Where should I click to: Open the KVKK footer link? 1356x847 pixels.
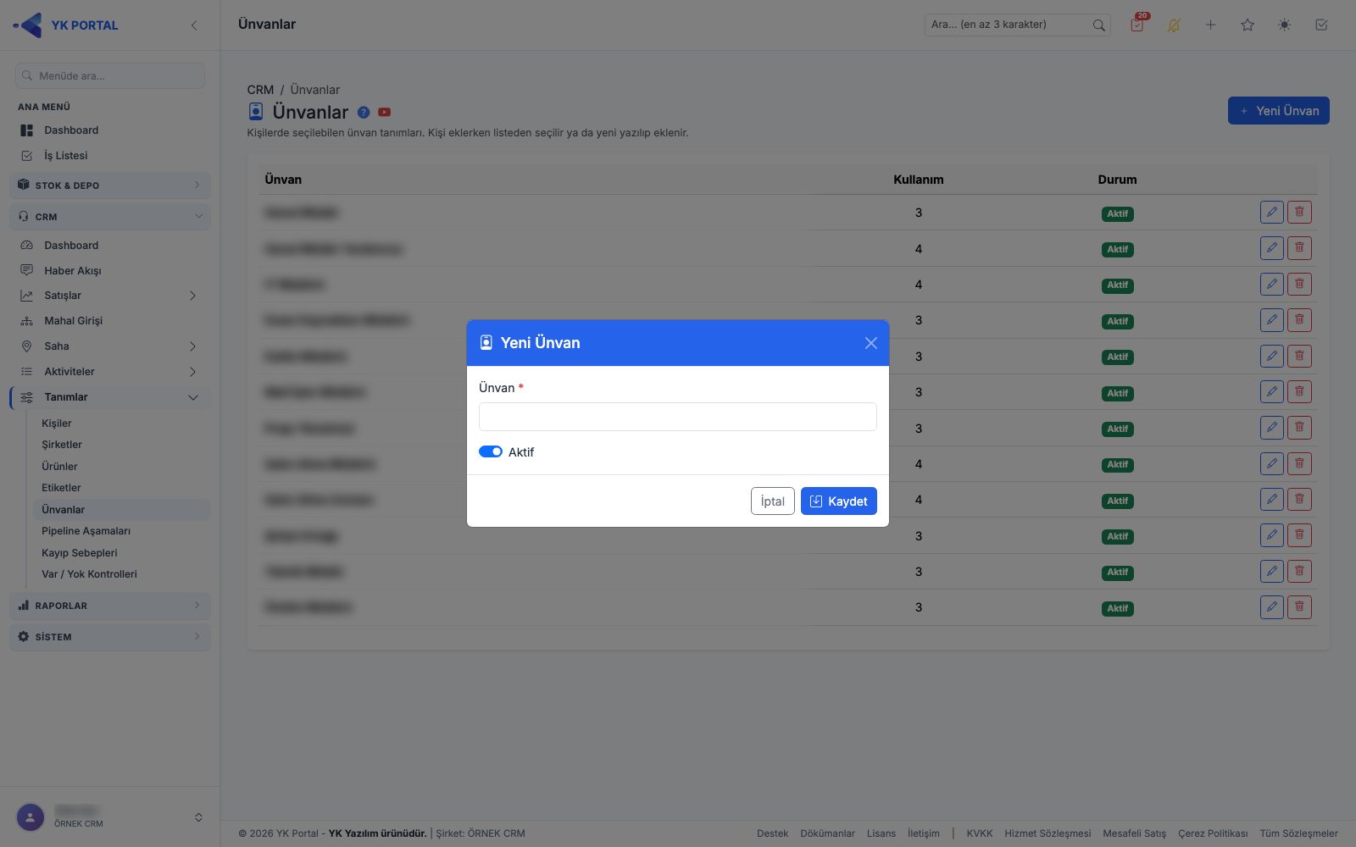pos(980,833)
